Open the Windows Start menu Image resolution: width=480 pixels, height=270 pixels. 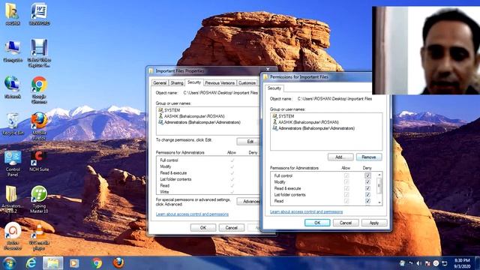(x=9, y=263)
